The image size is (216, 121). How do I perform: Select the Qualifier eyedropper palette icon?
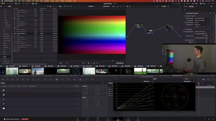(x=51, y=80)
